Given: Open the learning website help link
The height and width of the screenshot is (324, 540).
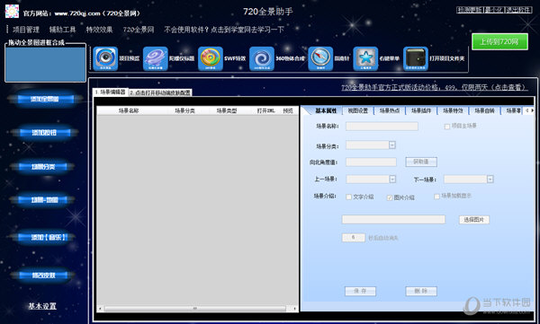Looking at the screenshot, I should pos(224,30).
